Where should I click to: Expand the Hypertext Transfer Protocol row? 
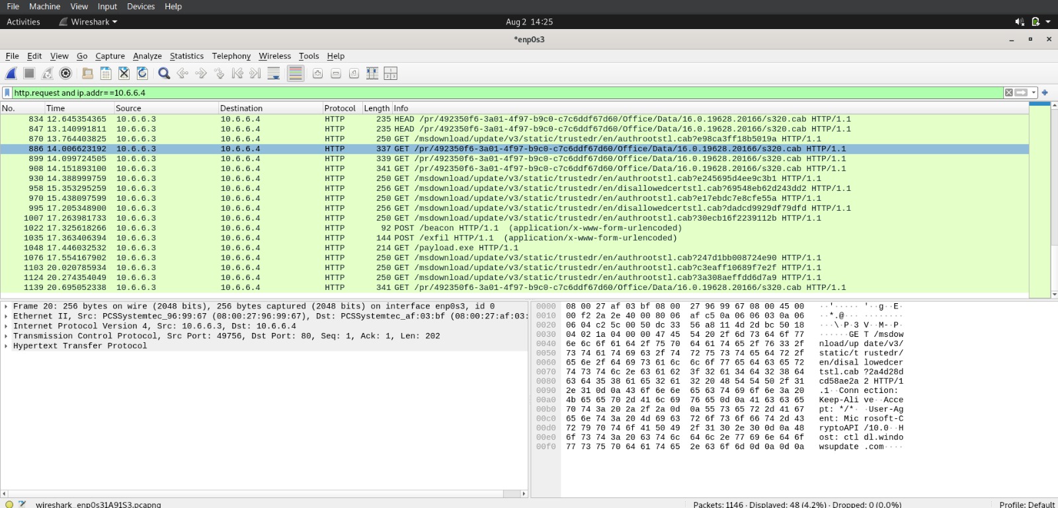[6, 346]
